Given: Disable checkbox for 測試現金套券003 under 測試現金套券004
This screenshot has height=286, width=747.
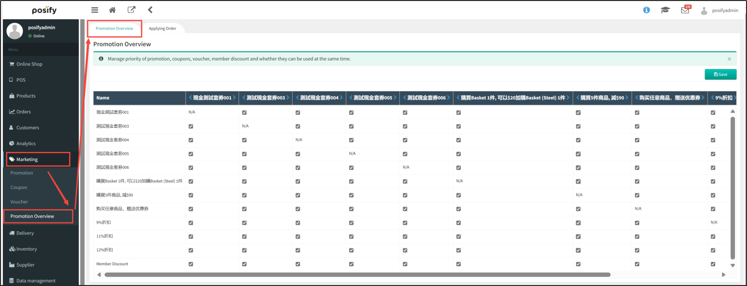Looking at the screenshot, I should [297, 126].
